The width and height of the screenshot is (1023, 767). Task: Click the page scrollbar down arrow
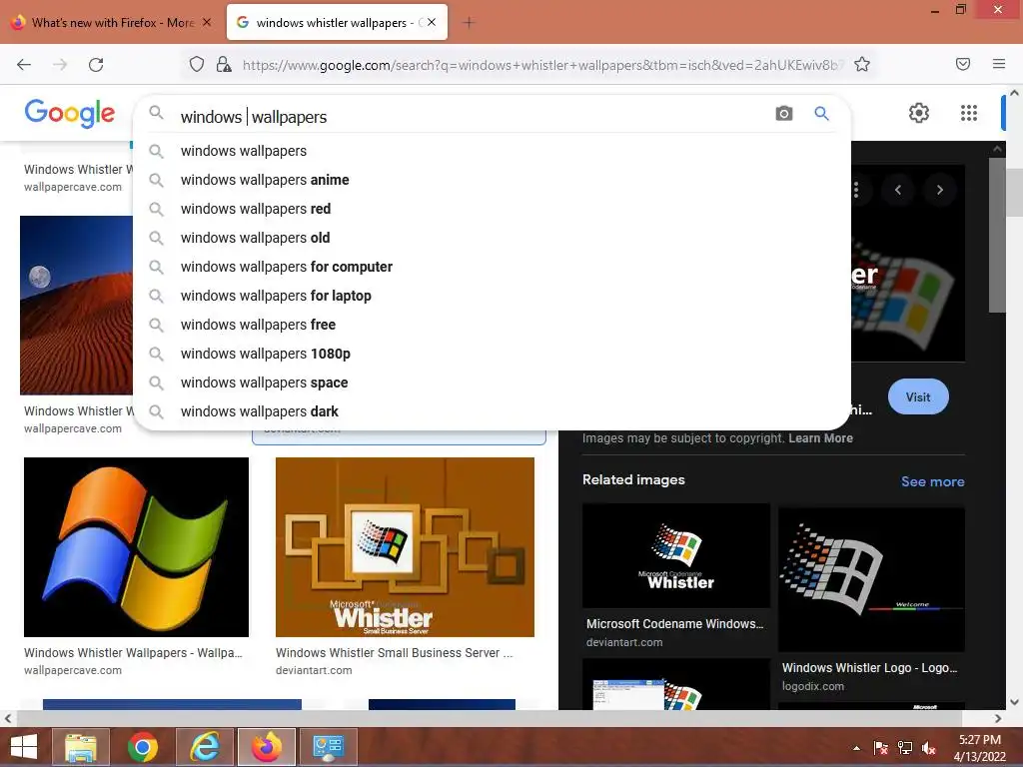pos(1014,702)
